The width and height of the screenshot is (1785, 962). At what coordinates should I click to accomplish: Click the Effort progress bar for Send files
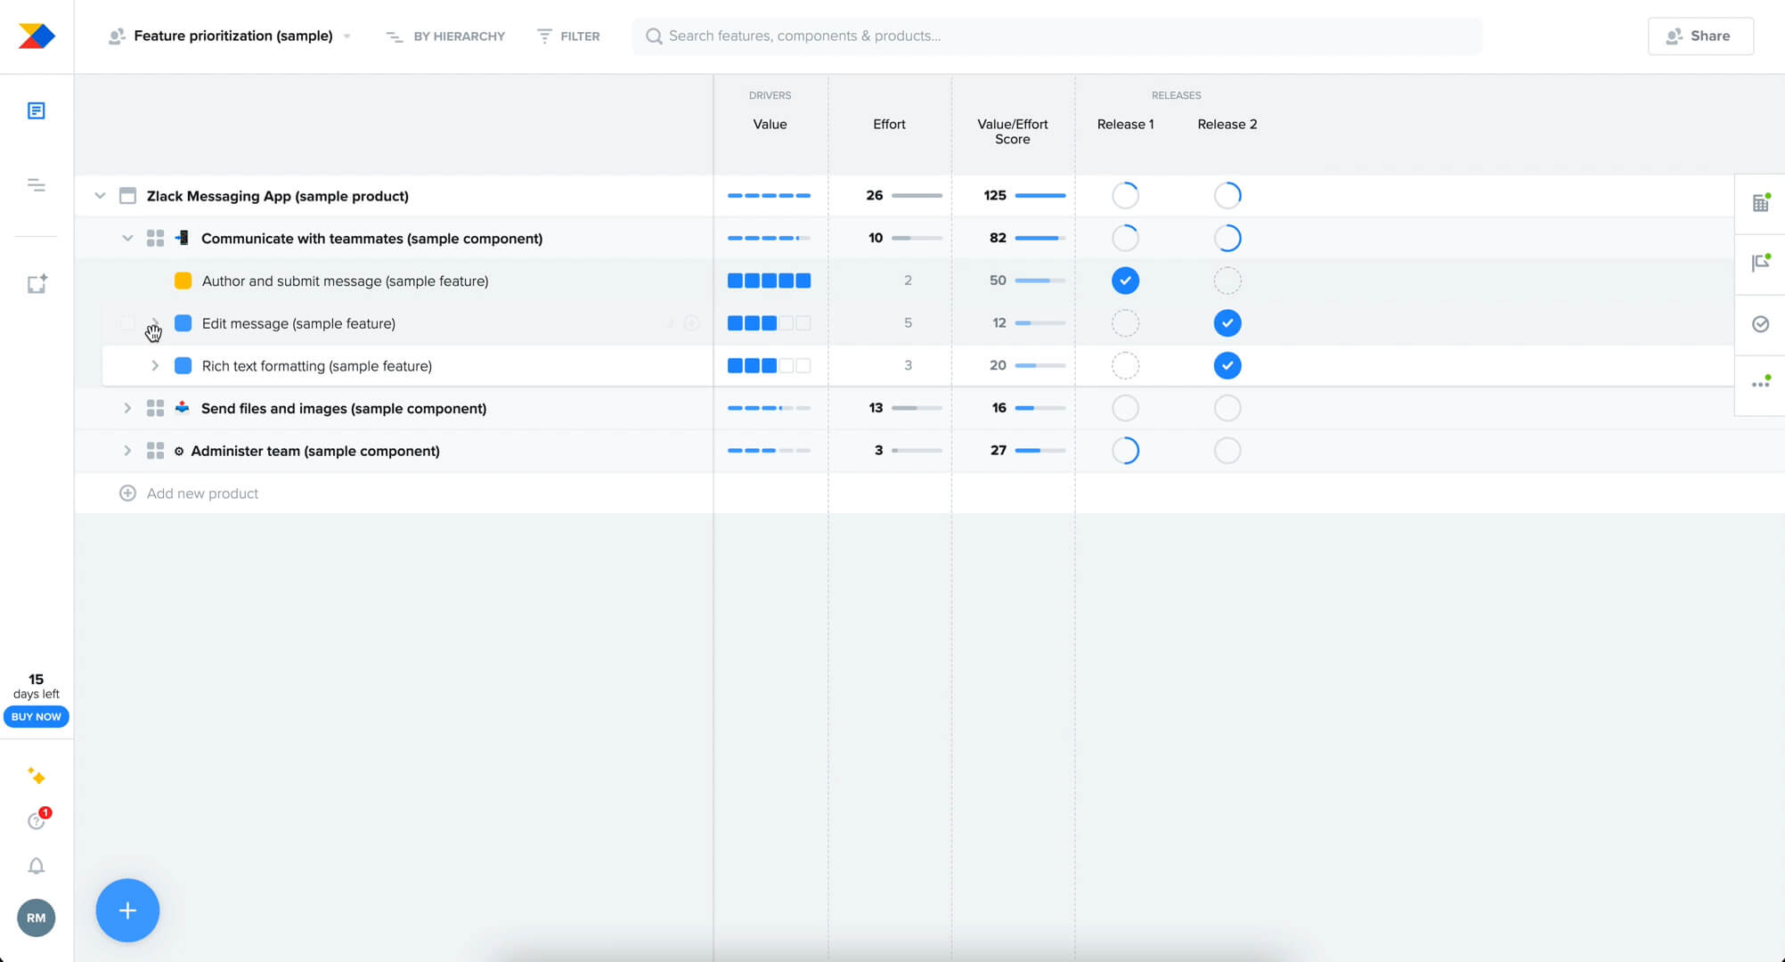(917, 408)
